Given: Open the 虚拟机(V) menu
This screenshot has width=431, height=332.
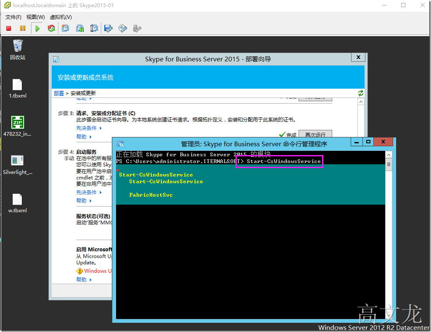Looking at the screenshot, I should pyautogui.click(x=61, y=17).
